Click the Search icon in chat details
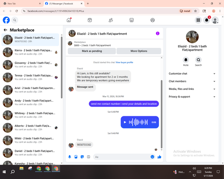This screenshot has width=224, height=179. click(198, 60)
